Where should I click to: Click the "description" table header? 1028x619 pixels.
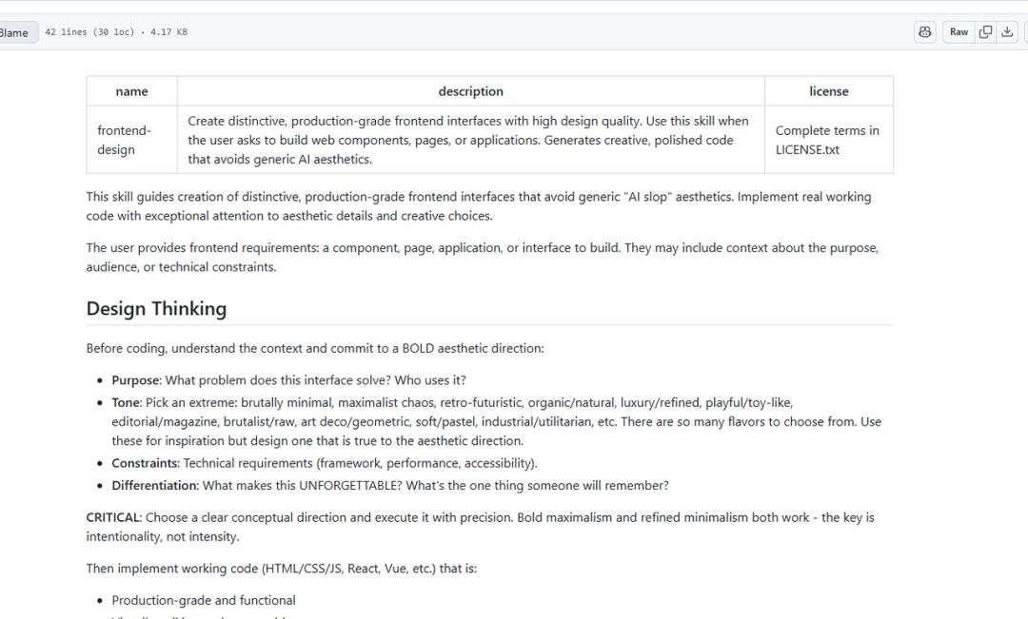[470, 91]
